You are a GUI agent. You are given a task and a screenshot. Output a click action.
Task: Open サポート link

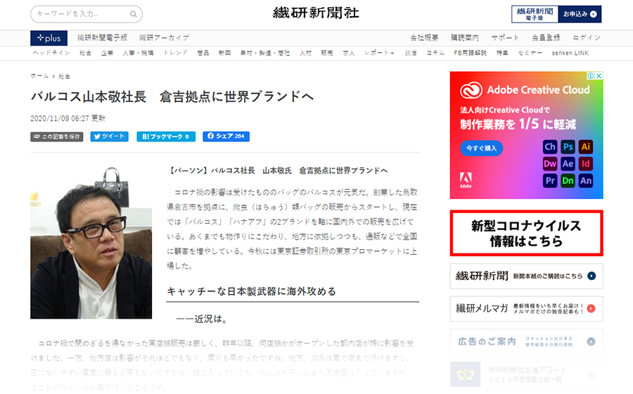tap(505, 38)
